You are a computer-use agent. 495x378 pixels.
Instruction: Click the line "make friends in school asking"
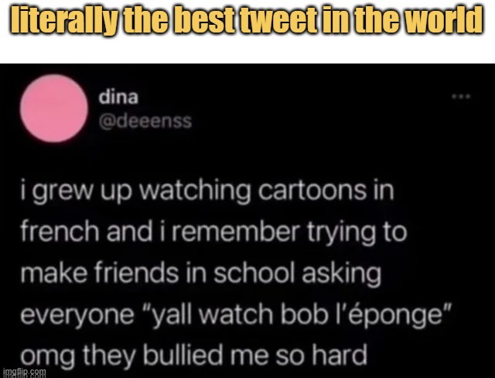pyautogui.click(x=201, y=273)
